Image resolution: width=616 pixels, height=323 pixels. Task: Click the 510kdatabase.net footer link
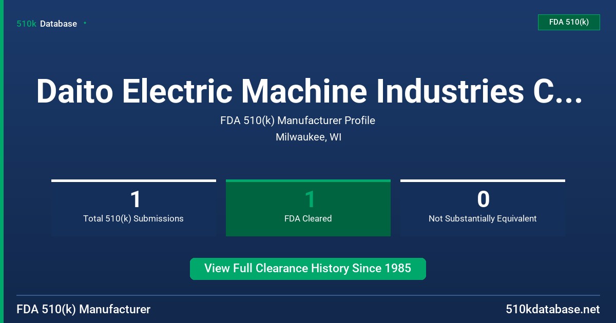point(552,309)
